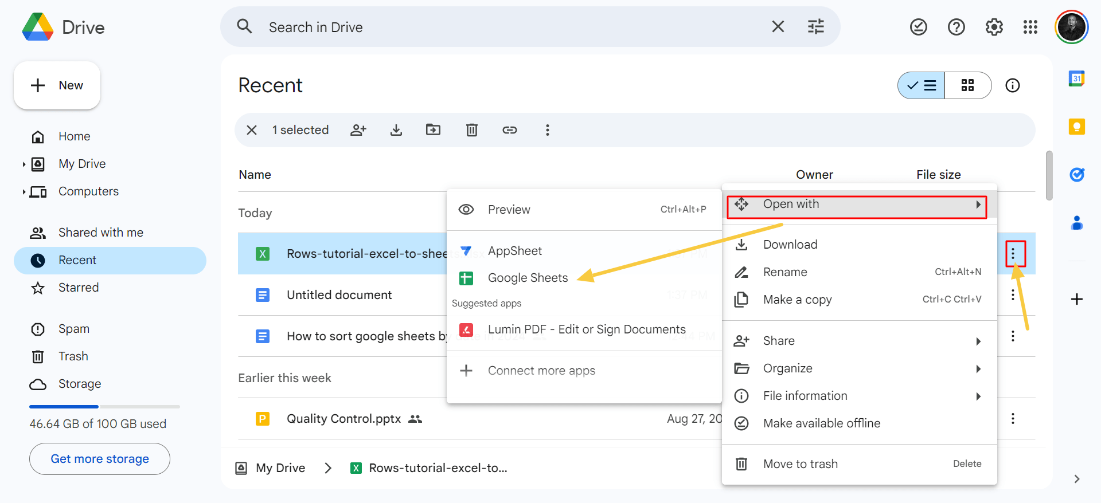
Task: Open Drive settings gear
Action: pos(994,27)
